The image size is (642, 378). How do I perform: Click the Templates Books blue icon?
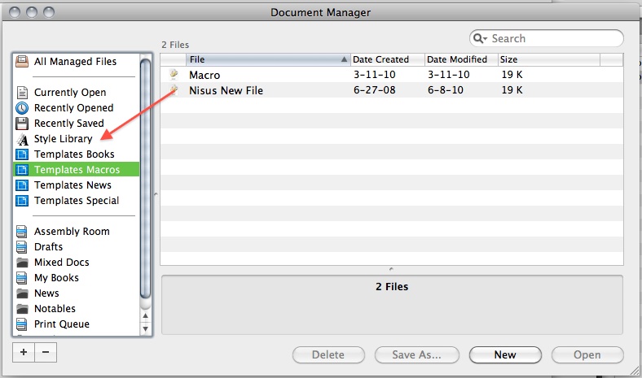(x=22, y=154)
